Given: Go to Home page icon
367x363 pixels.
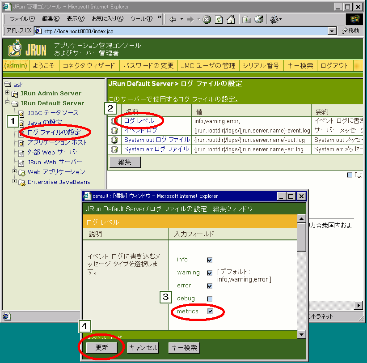Looking at the screenshot, I should pyautogui.click(x=231, y=19).
